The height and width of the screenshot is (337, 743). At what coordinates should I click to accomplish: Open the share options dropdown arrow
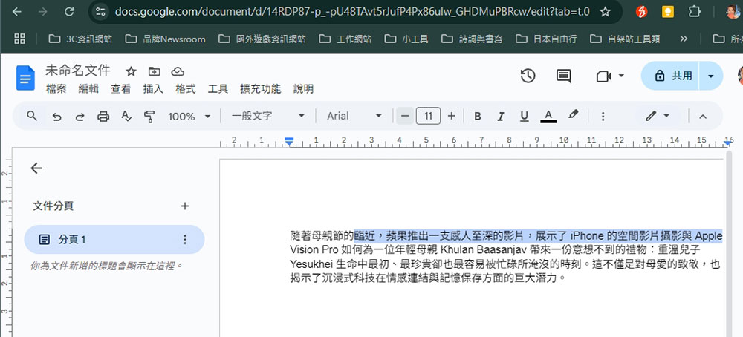tap(710, 76)
